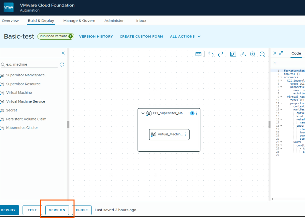Screen dimensions: 305x218
Task: Open the VERSION HISTORY link
Action: coord(96,37)
